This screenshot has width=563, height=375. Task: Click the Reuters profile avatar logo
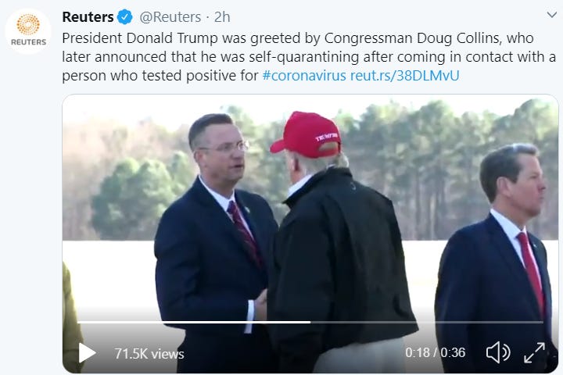[x=28, y=31]
